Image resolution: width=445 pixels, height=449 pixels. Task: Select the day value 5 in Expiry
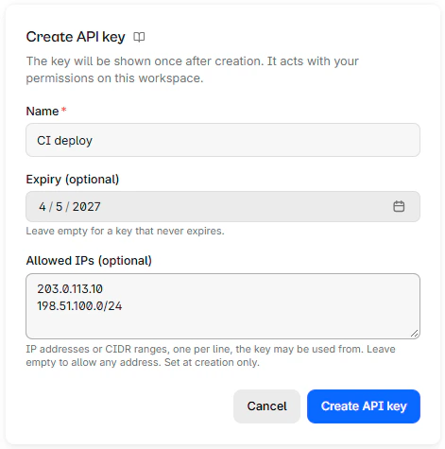pos(59,207)
